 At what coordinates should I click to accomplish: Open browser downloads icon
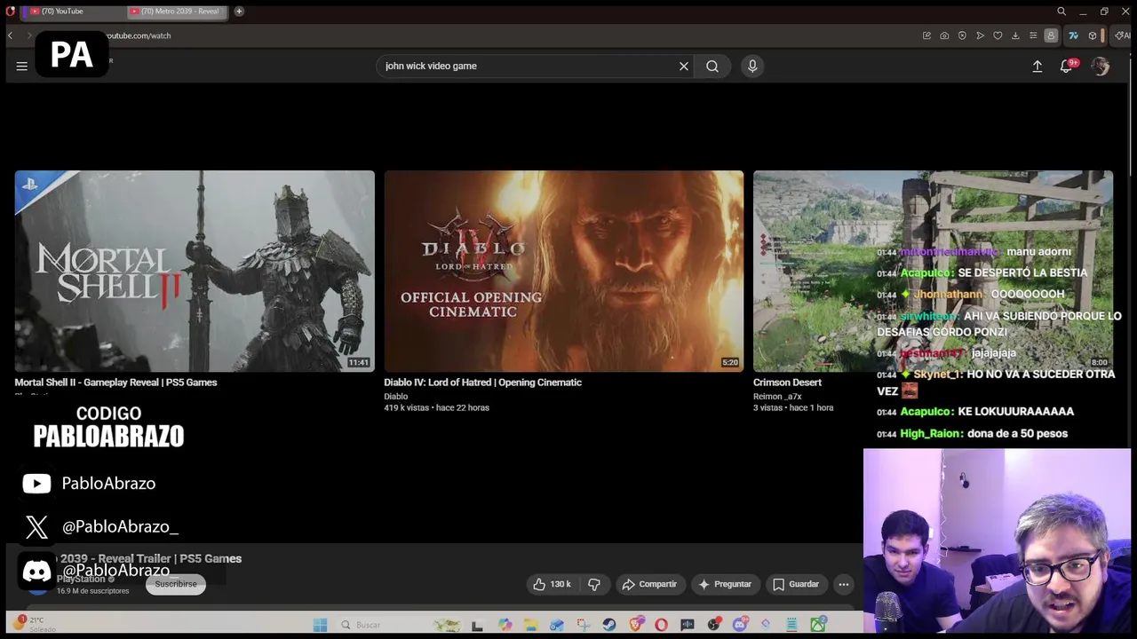1015,35
